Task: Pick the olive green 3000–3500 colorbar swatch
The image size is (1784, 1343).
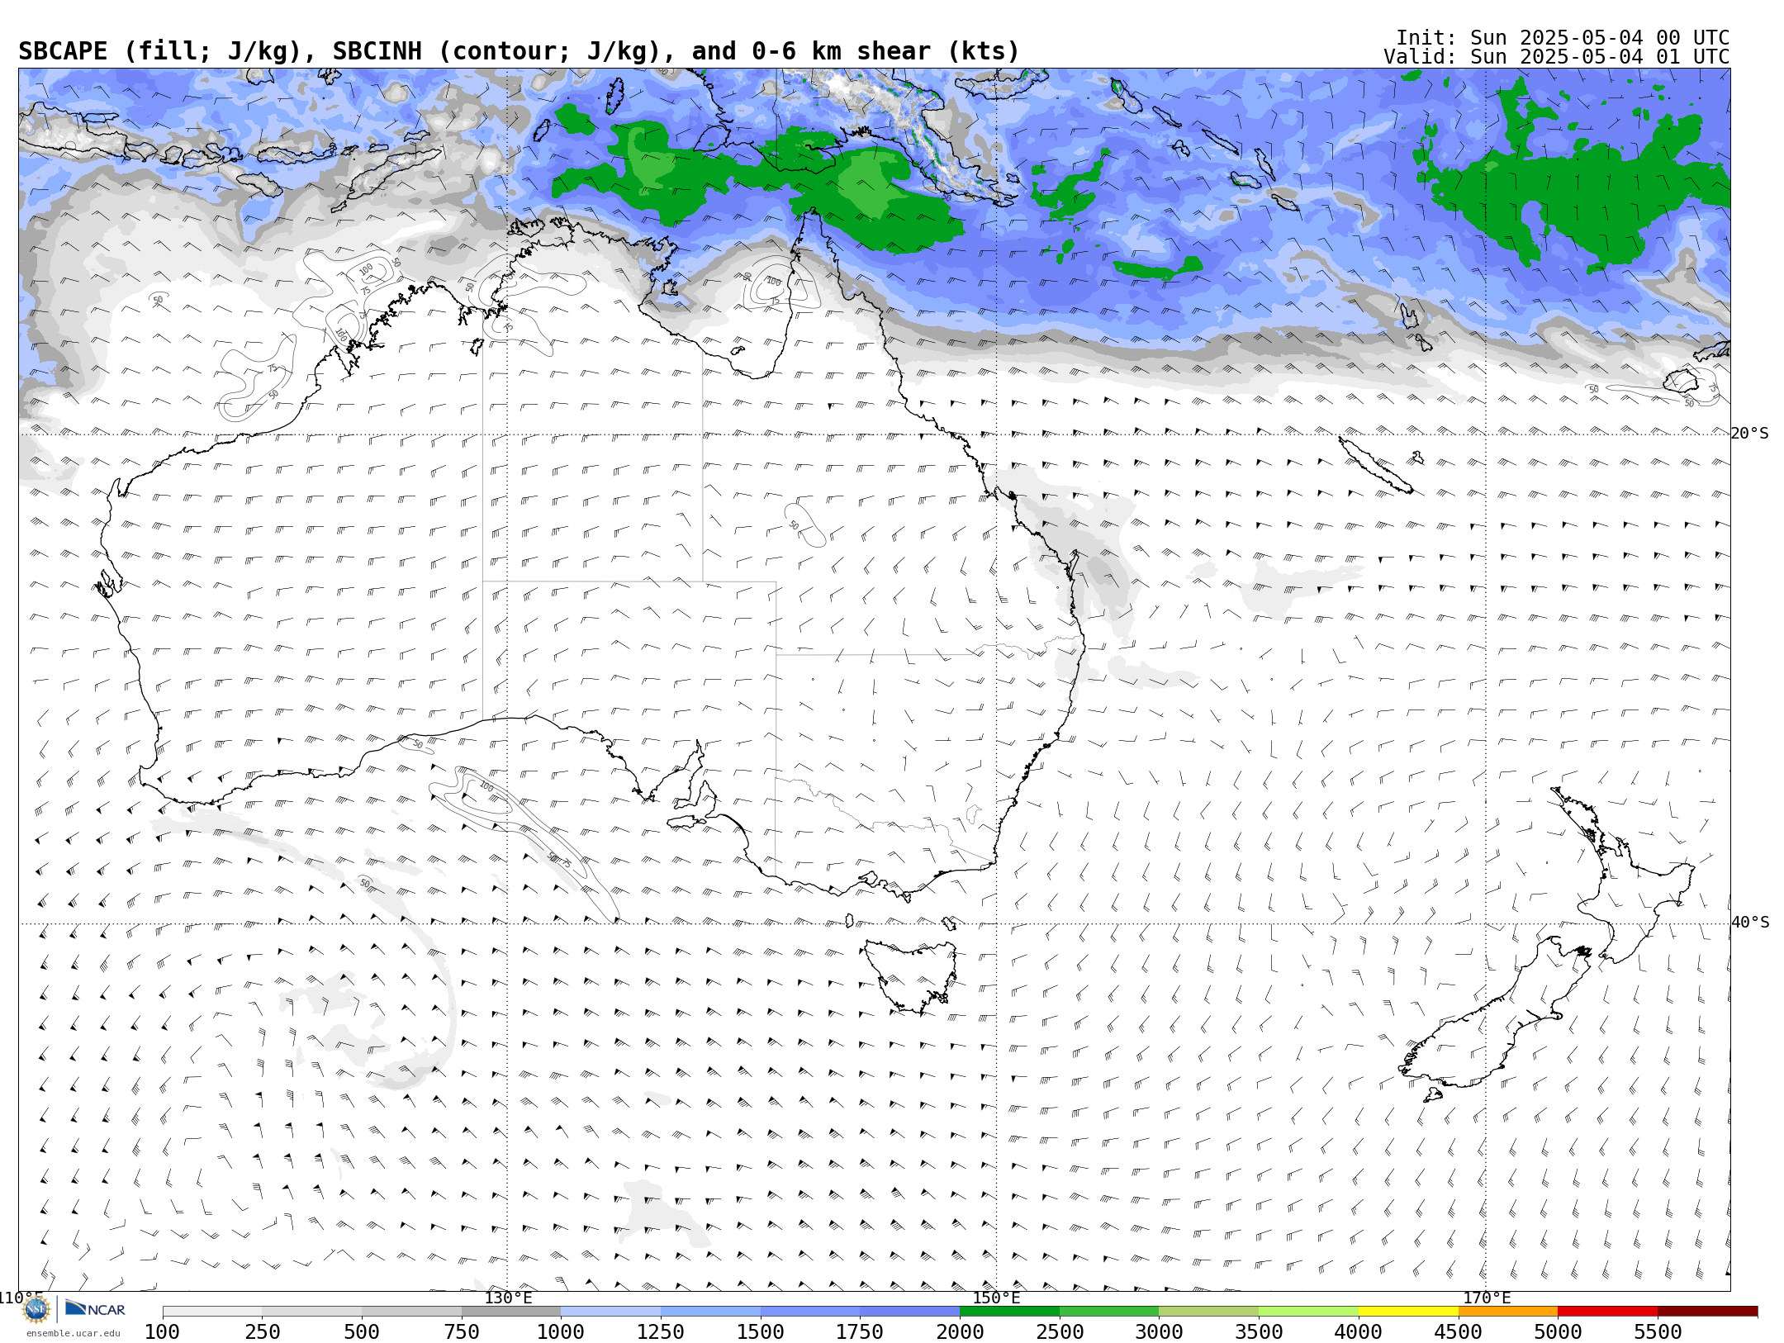Action: [x=1209, y=1312]
